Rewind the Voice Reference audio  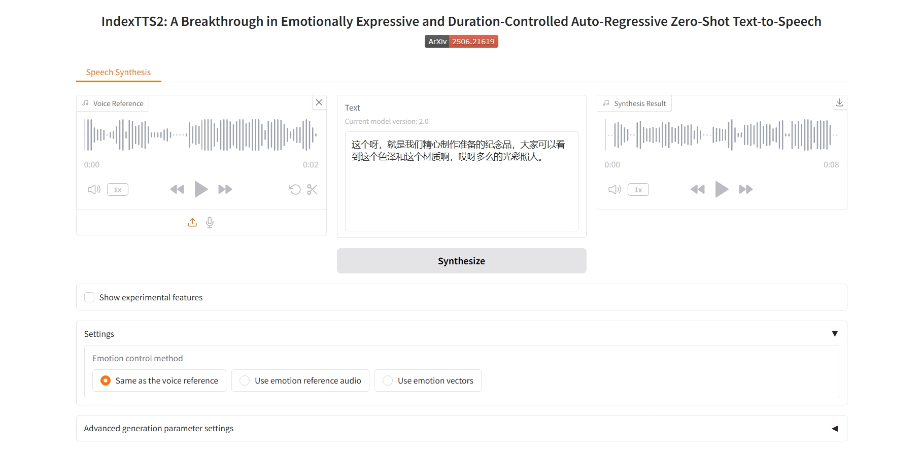(177, 189)
